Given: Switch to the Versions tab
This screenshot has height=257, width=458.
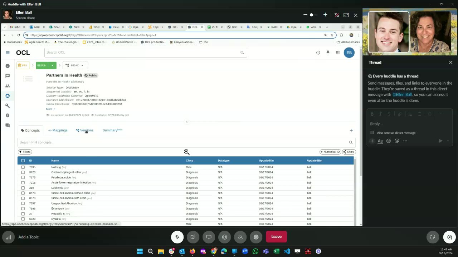Looking at the screenshot, I should (x=85, y=130).
